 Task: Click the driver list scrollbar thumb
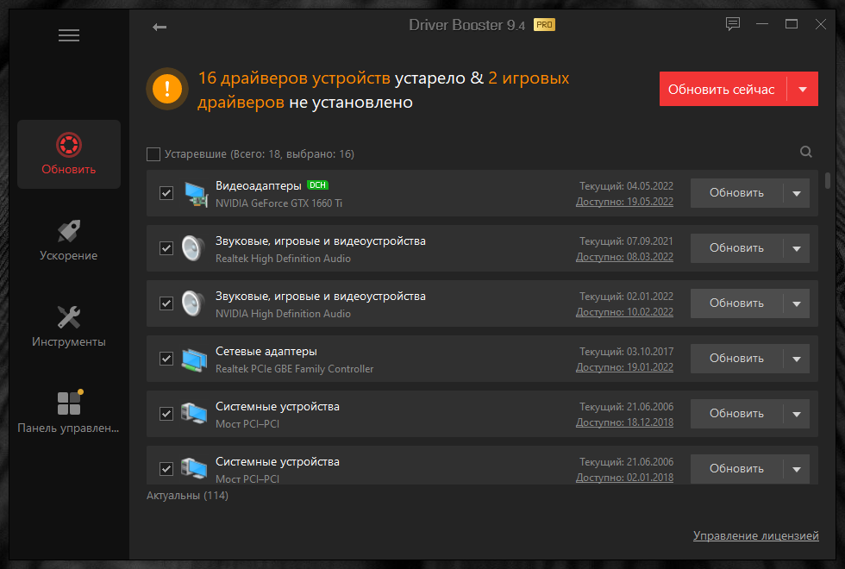828,180
